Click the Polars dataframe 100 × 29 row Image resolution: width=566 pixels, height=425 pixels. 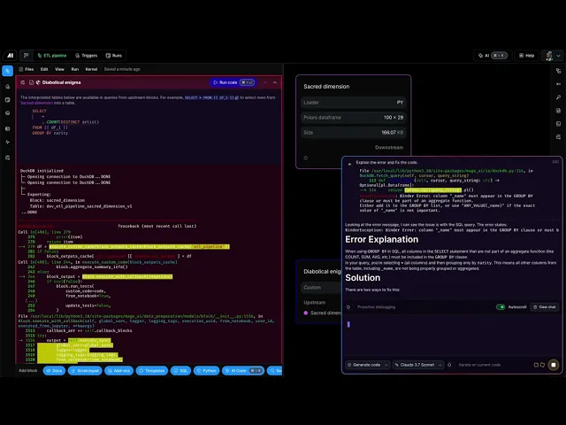point(353,118)
